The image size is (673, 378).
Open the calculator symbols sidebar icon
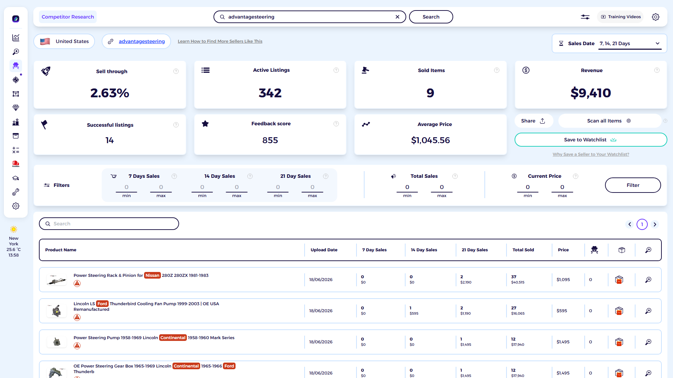pyautogui.click(x=16, y=150)
